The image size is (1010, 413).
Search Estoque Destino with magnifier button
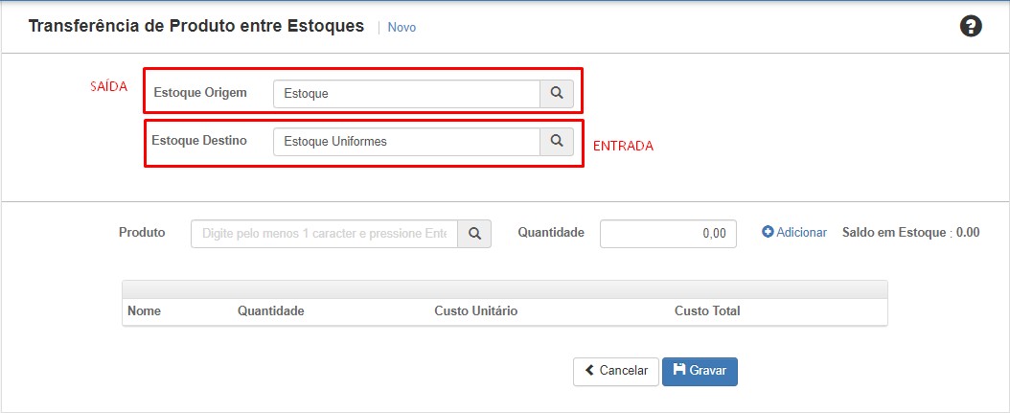[x=557, y=141]
